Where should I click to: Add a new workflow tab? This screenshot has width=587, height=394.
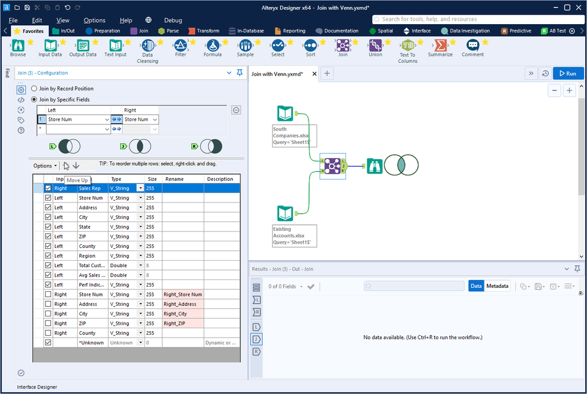pos(327,73)
